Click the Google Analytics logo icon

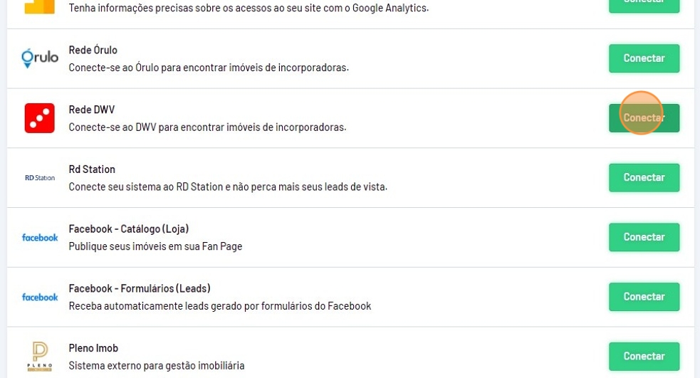[39, 6]
